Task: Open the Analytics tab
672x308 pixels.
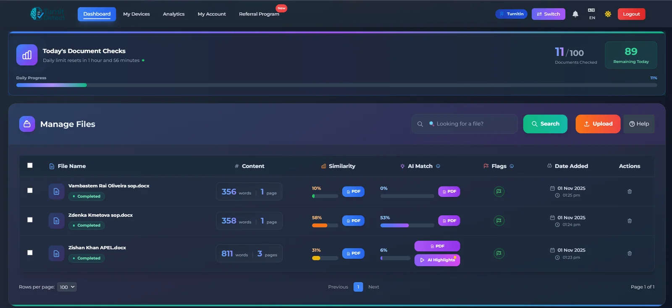Action: pyautogui.click(x=173, y=14)
